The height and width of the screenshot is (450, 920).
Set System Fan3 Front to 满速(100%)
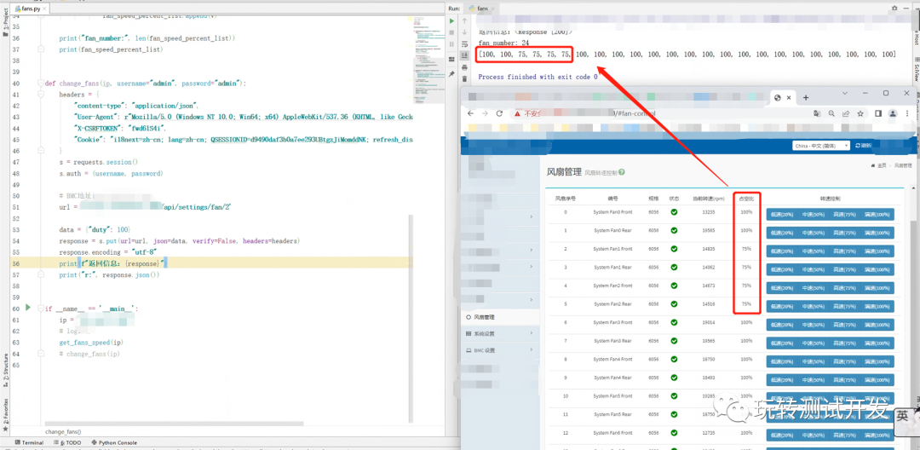coord(877,323)
